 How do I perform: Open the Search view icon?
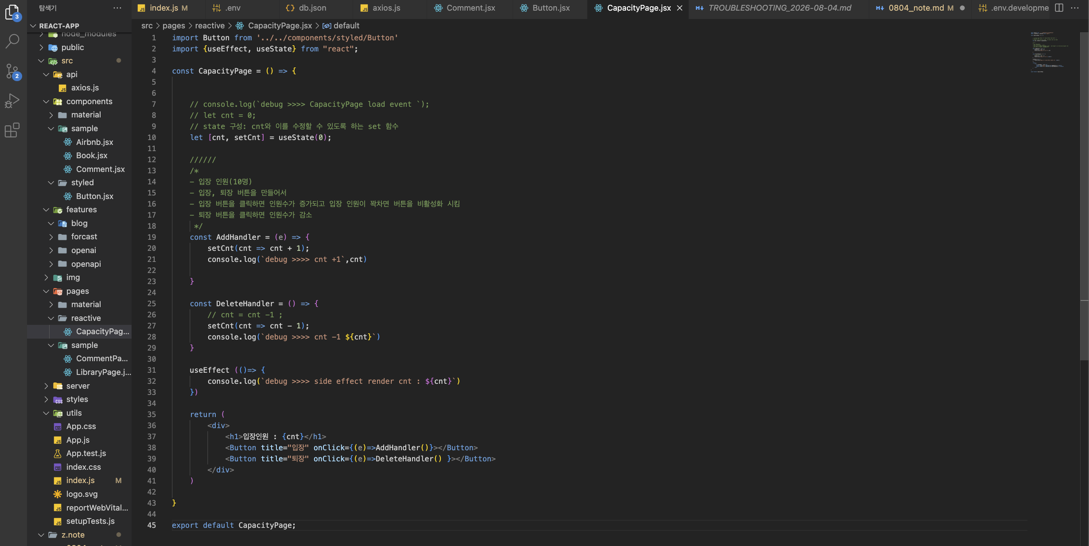(x=12, y=41)
